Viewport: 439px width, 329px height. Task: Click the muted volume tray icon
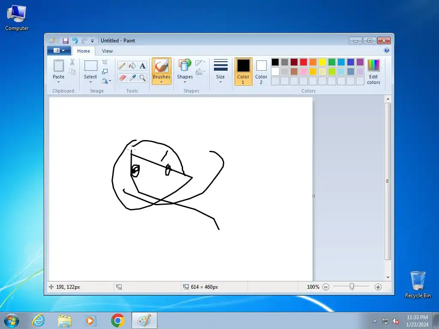pos(396,321)
